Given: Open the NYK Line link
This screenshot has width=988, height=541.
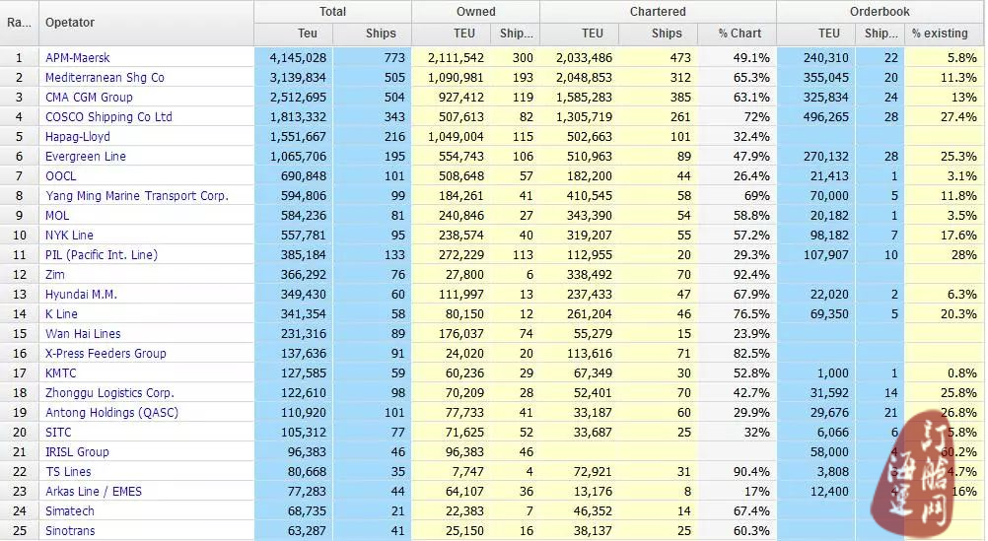Looking at the screenshot, I should tap(69, 236).
